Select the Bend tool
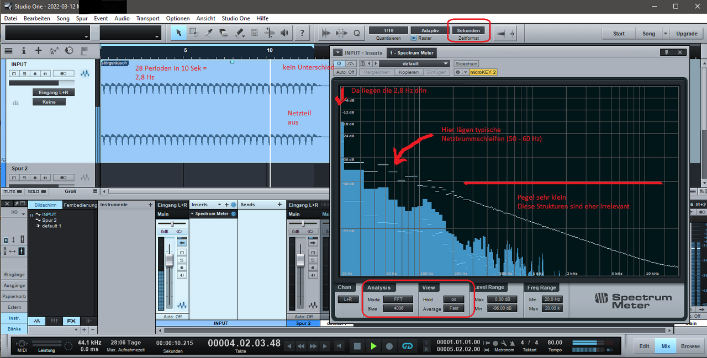Screen dimensions: 707x358 [x=270, y=33]
